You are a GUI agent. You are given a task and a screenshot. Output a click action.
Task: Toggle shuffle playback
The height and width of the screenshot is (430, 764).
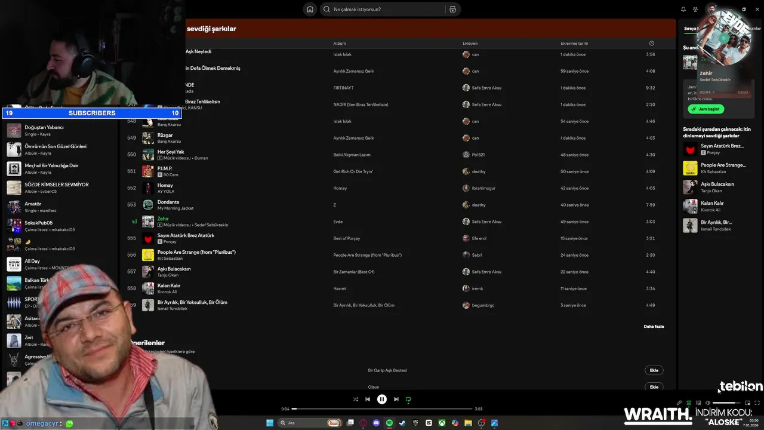click(355, 400)
